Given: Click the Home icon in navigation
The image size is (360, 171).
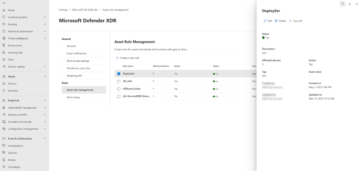Looking at the screenshot, I should (x=4, y=10).
